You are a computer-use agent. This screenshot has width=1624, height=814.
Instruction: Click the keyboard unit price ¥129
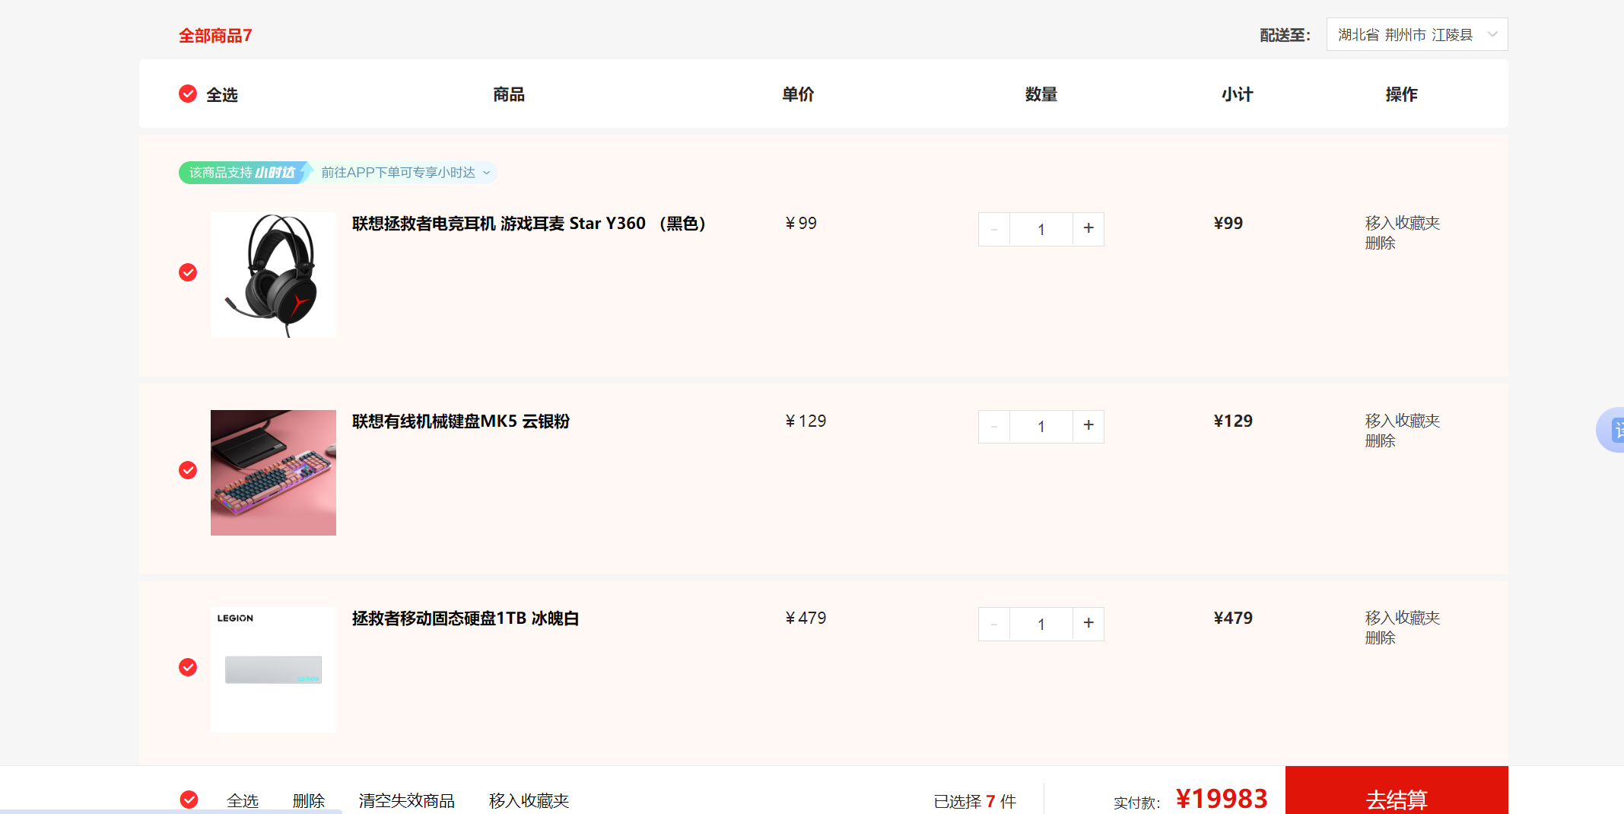pos(806,421)
